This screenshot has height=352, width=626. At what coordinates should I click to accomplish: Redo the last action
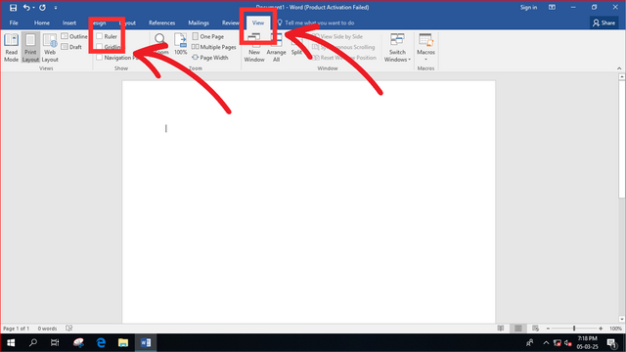point(42,8)
